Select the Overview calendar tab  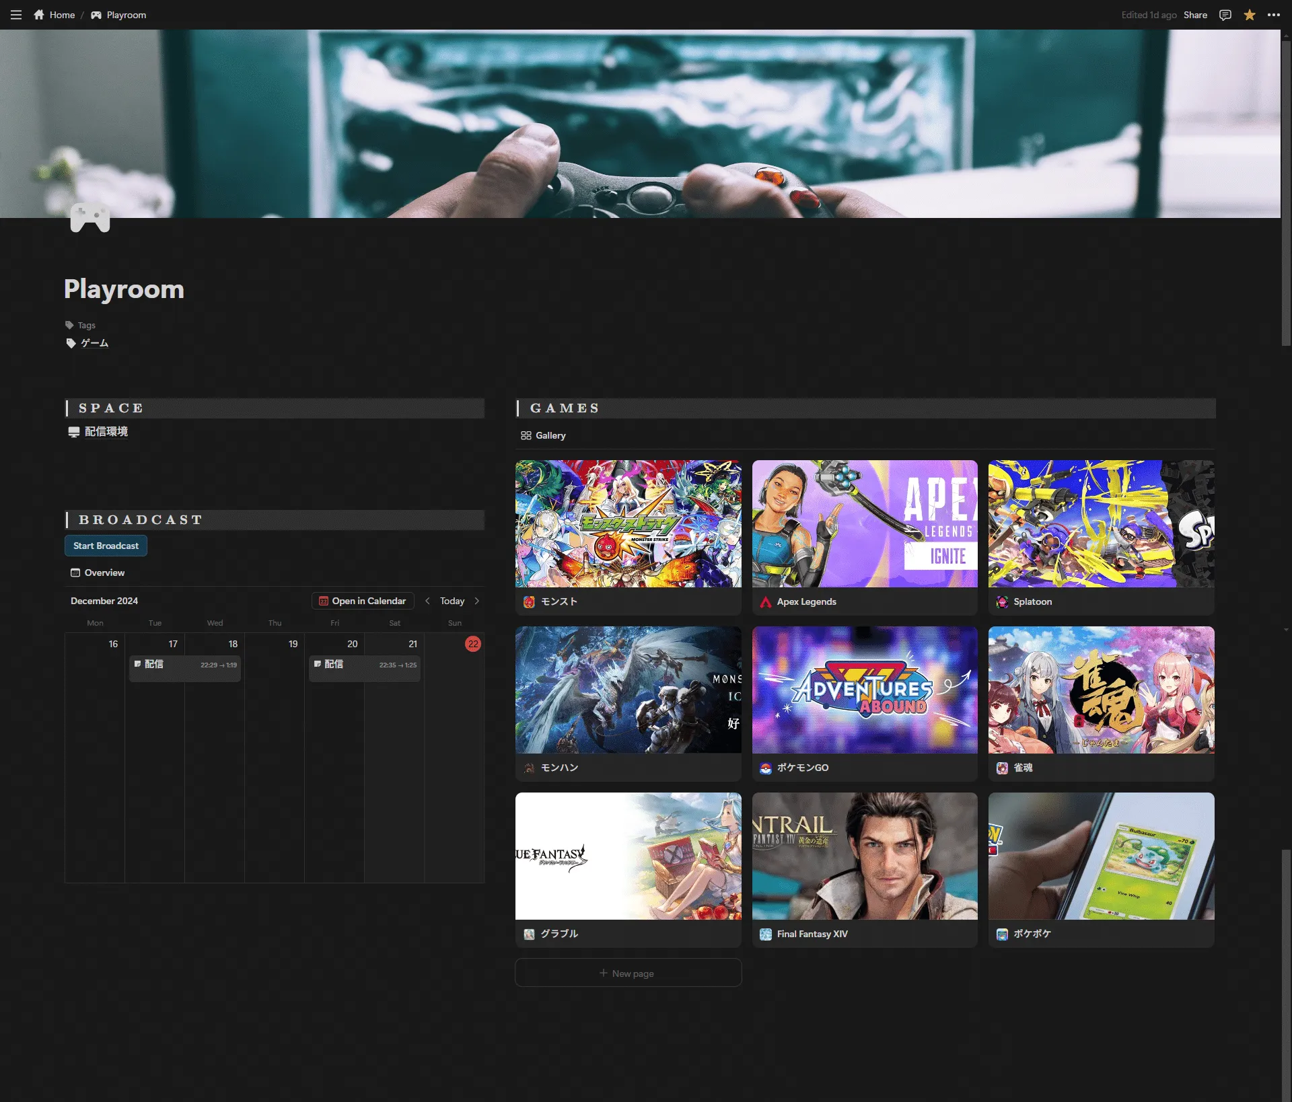click(98, 573)
